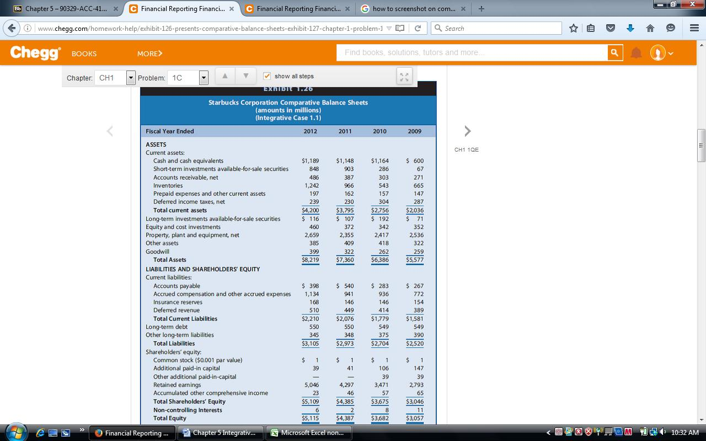The width and height of the screenshot is (706, 441).
Task: Click the Financial Reporting Firefox taskbar button
Action: pyautogui.click(x=132, y=433)
